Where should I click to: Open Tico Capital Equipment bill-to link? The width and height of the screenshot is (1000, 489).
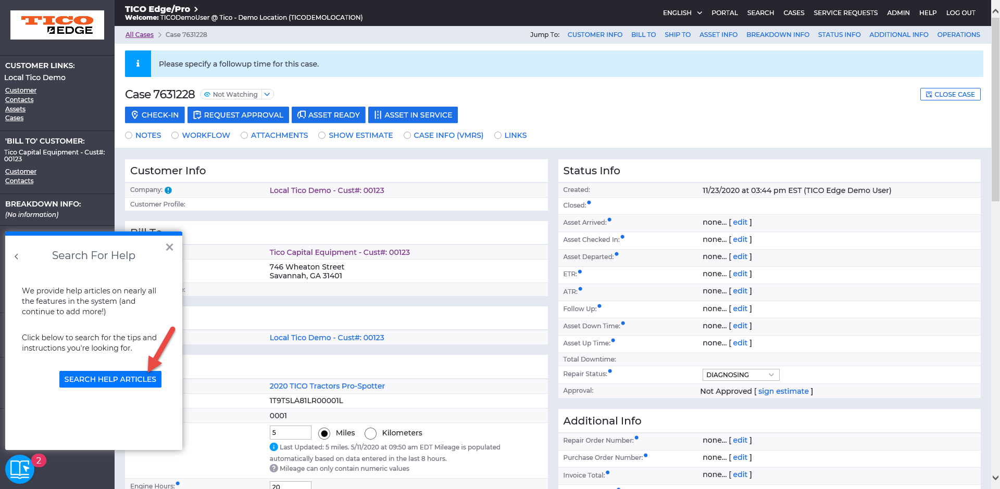pos(340,252)
